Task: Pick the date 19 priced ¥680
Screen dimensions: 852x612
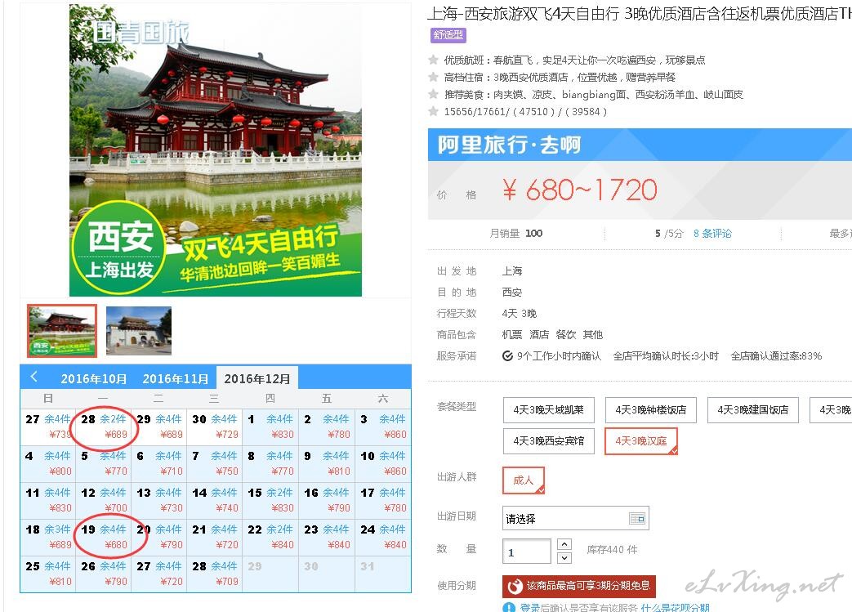Action: pos(103,537)
